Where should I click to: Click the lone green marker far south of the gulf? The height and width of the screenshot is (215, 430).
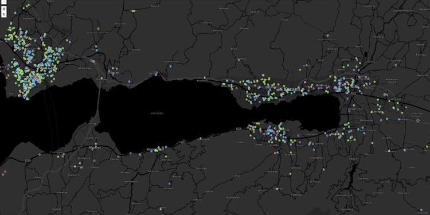[277, 189]
